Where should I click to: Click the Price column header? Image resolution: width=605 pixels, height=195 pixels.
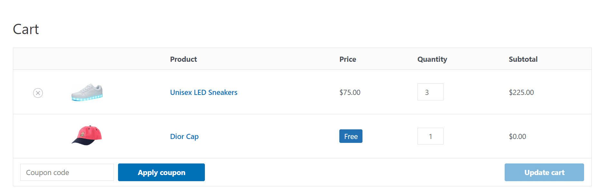coord(348,59)
